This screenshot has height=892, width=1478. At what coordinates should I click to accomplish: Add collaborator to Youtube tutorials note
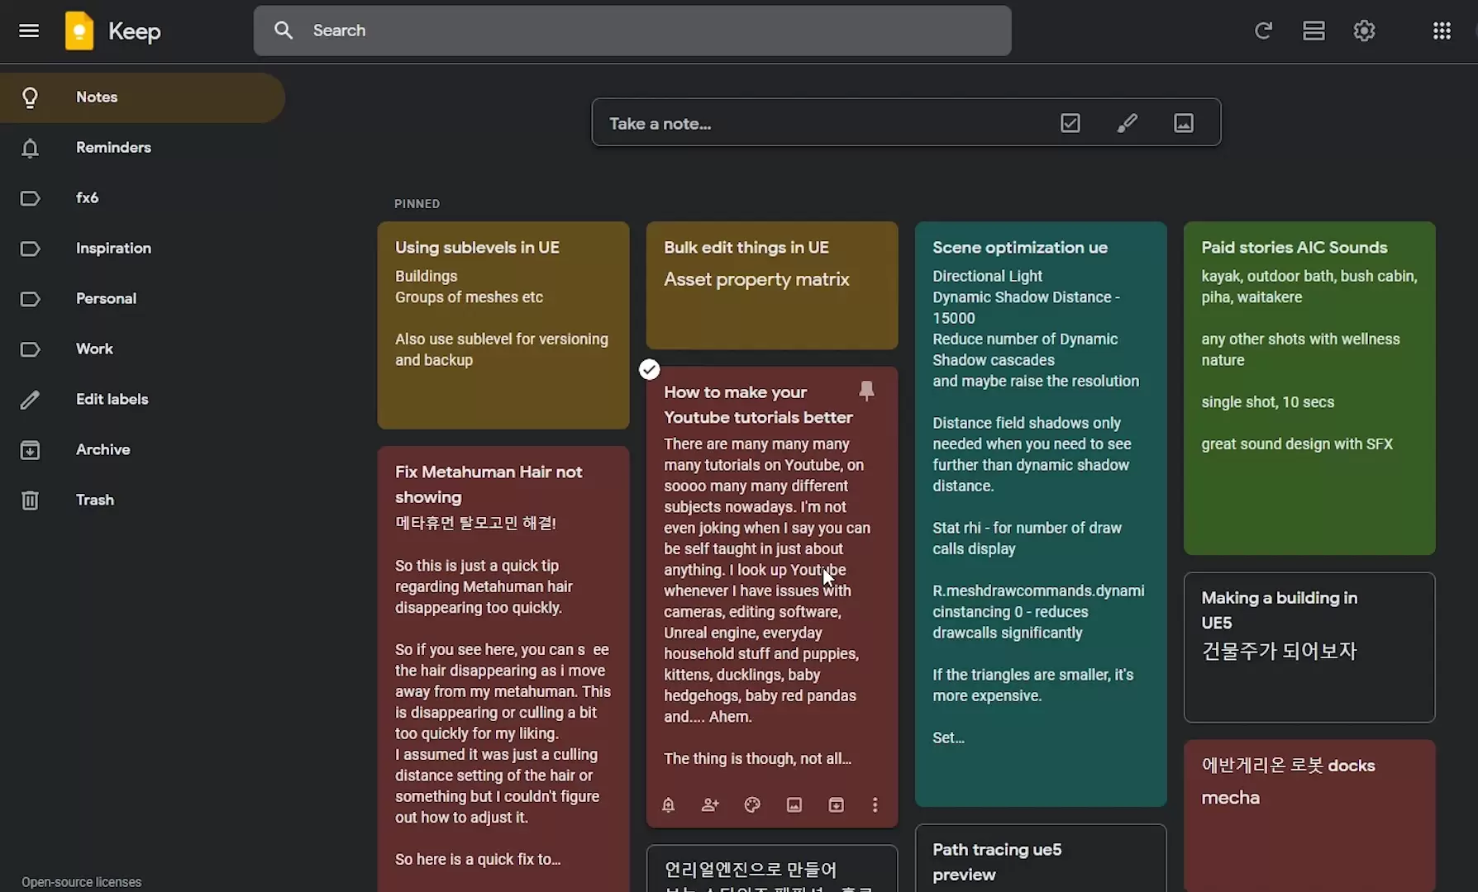(710, 804)
